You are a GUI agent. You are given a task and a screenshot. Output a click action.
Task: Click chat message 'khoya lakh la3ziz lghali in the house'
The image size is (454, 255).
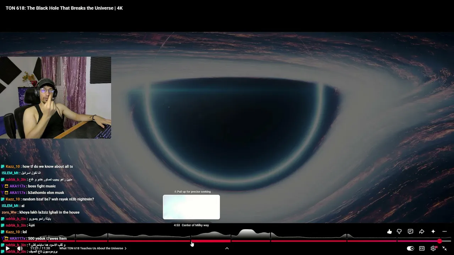coord(49,212)
